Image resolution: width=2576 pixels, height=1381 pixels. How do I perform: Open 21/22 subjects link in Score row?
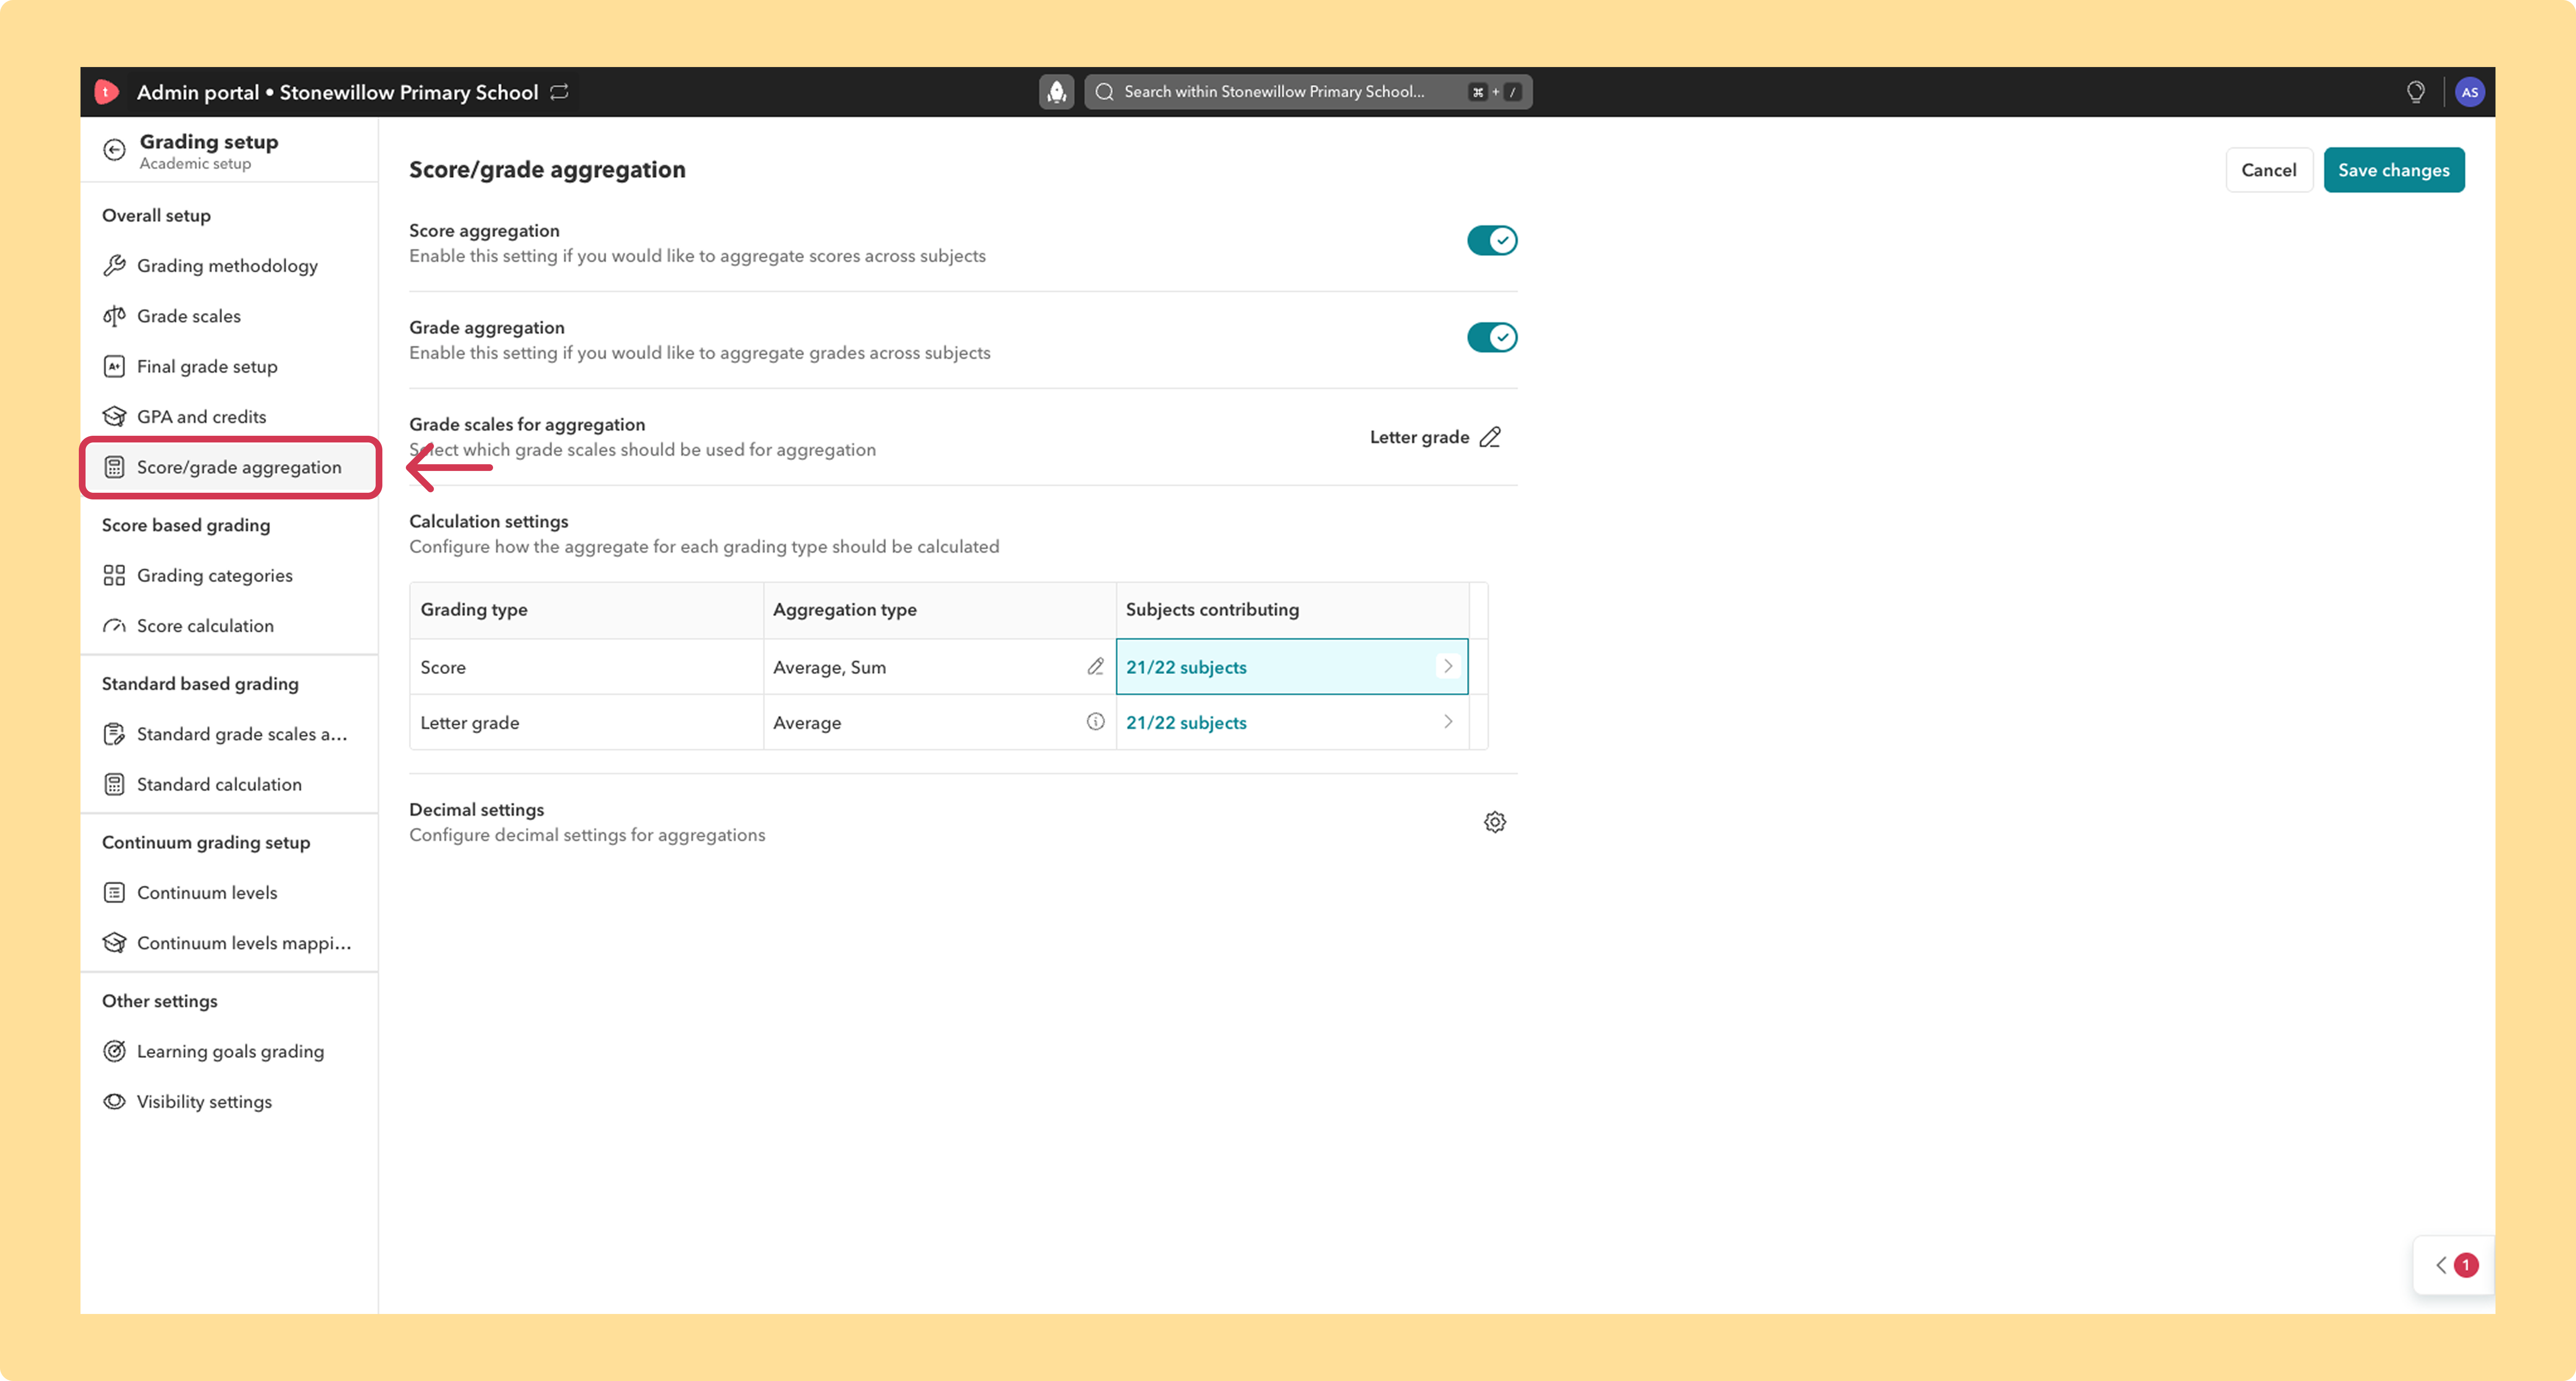1186,667
